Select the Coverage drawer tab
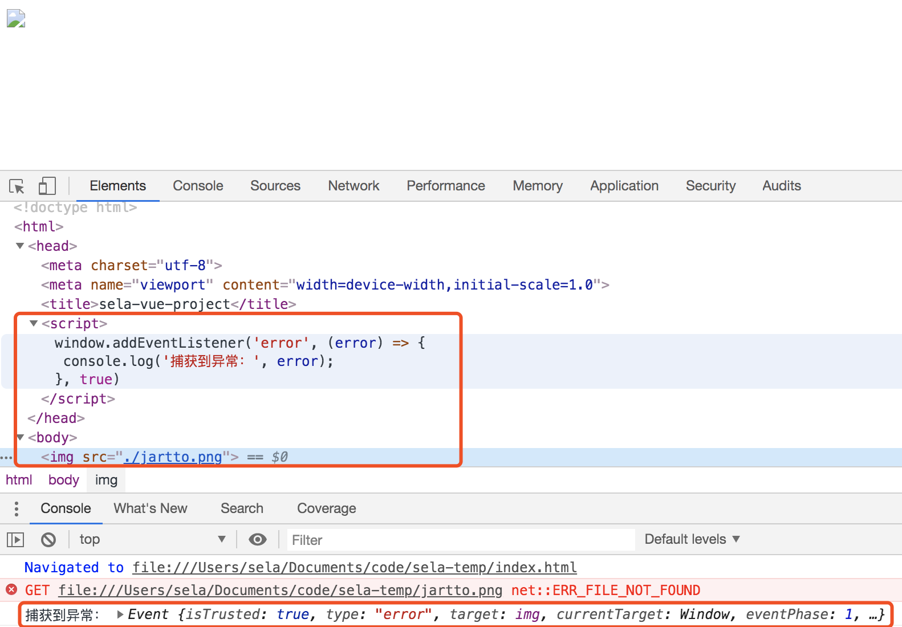The height and width of the screenshot is (627, 902). click(x=326, y=508)
